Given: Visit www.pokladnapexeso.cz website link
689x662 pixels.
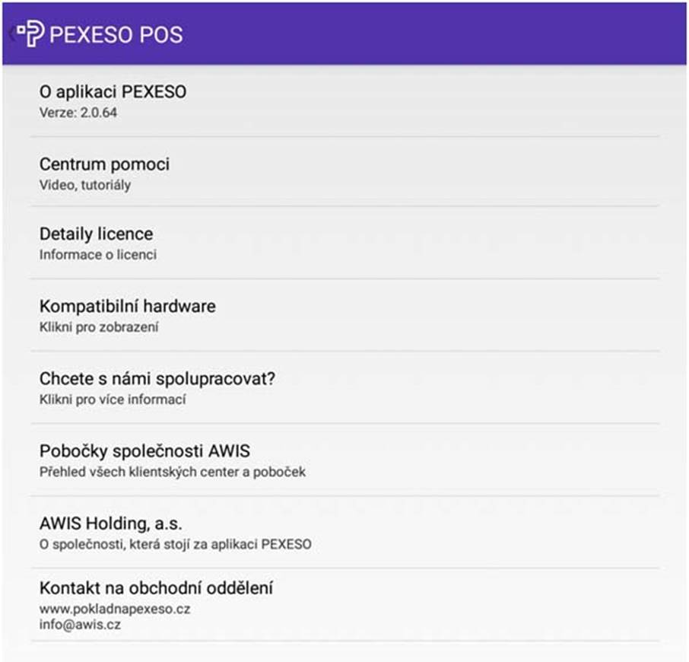Looking at the screenshot, I should tap(115, 609).
